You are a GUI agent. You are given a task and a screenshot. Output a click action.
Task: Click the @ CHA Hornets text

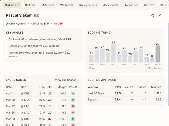pos(16,24)
